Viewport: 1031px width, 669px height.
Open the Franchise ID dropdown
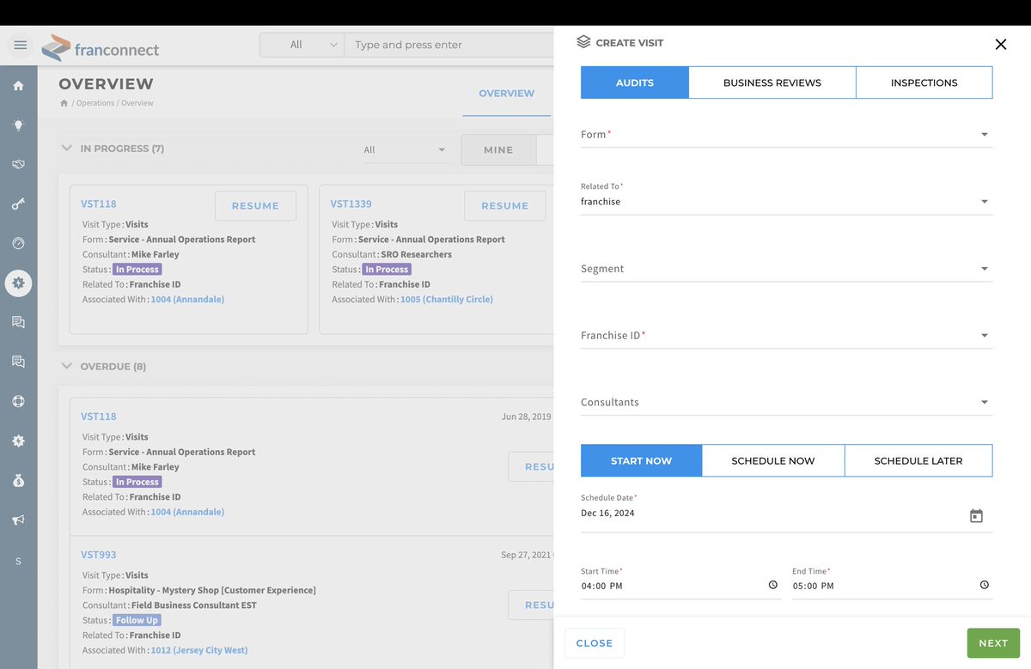786,336
